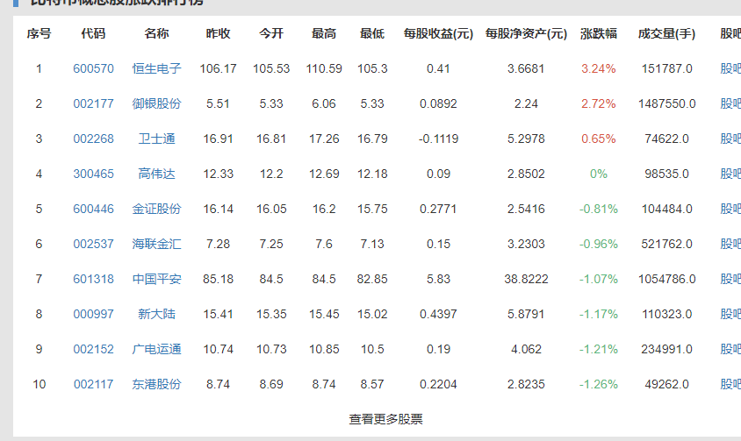Open 股吧 link in 新大陆 row
The height and width of the screenshot is (441, 741).
(x=730, y=314)
